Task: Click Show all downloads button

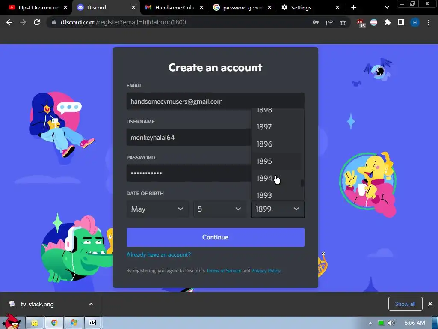Action: tap(405, 304)
